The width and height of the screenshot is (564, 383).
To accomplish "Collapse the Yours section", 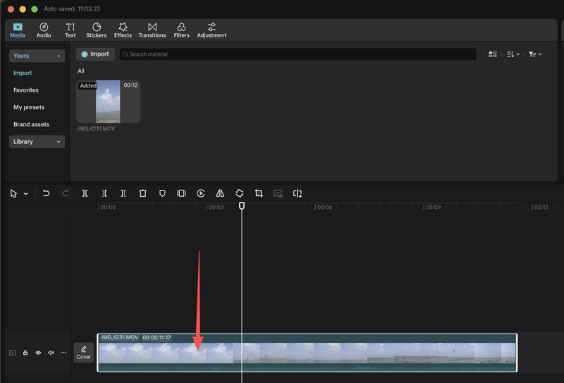I will pyautogui.click(x=37, y=56).
